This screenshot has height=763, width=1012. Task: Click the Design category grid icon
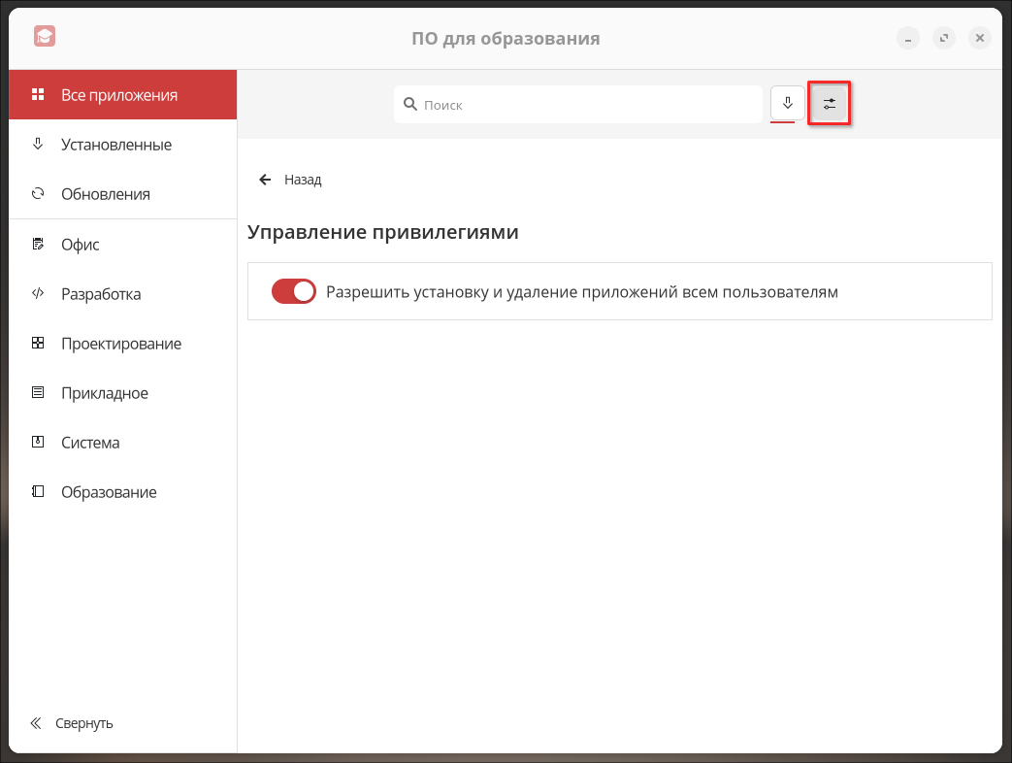pos(38,344)
